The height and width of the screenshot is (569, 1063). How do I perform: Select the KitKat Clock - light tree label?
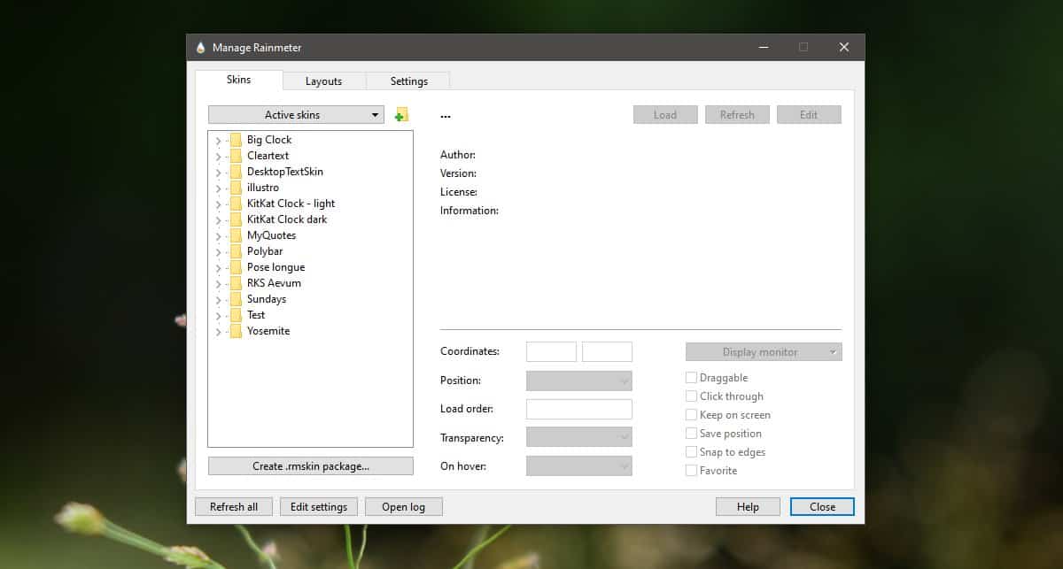291,204
